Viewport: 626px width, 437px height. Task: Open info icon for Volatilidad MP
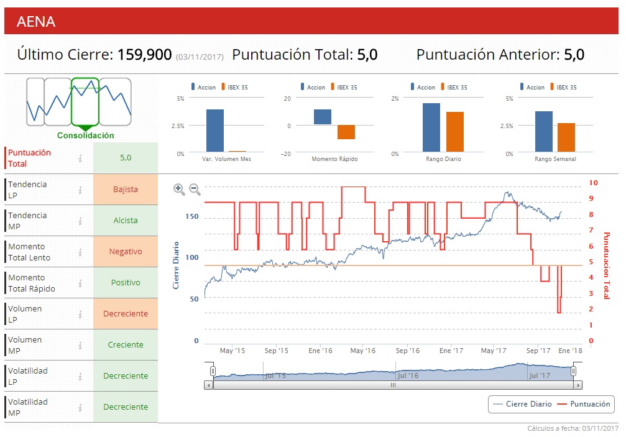tap(80, 407)
